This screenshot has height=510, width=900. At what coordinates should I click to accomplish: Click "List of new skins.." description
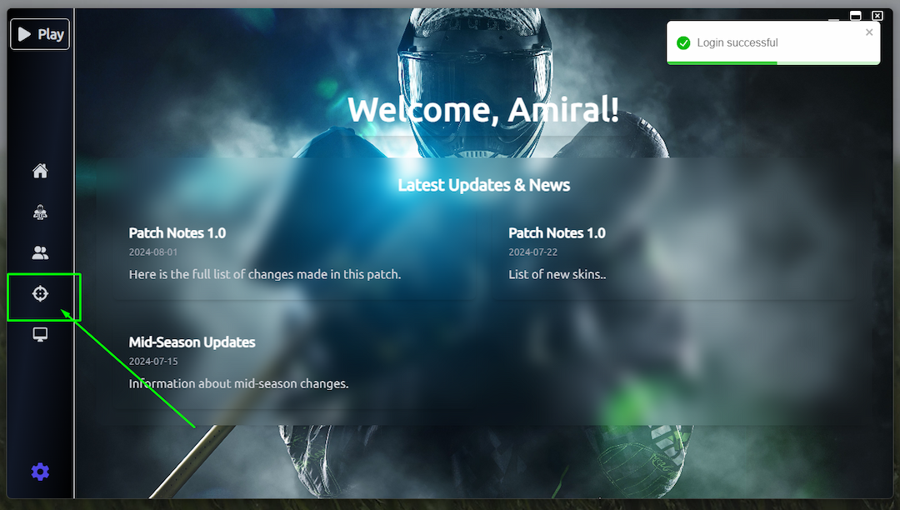(557, 274)
